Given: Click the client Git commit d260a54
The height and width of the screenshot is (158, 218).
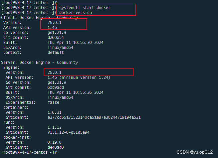Looking at the screenshot, I should click(56, 38).
